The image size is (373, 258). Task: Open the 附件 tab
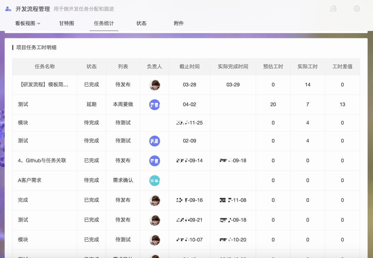click(x=179, y=23)
